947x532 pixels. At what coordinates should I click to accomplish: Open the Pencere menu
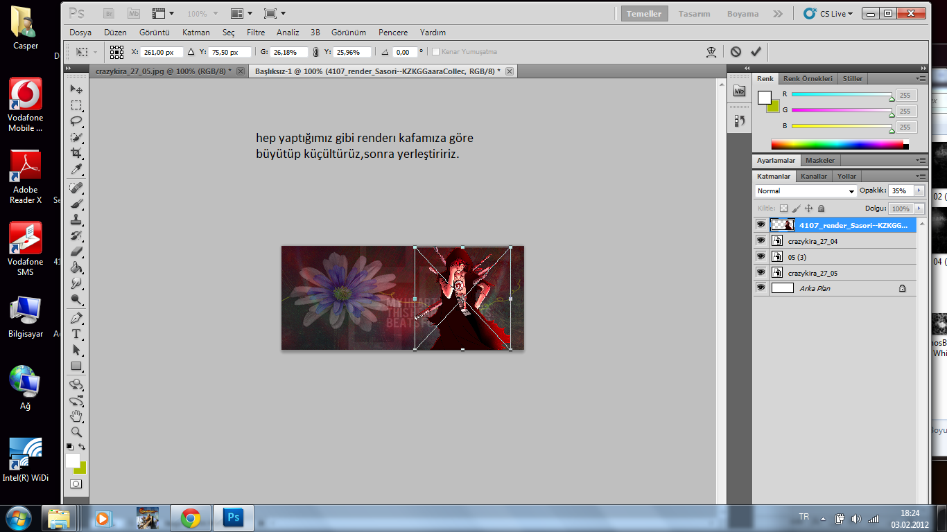pos(393,33)
